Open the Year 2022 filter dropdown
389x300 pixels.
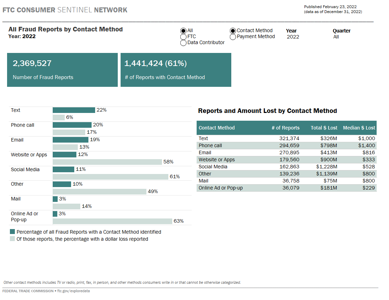pos(293,36)
